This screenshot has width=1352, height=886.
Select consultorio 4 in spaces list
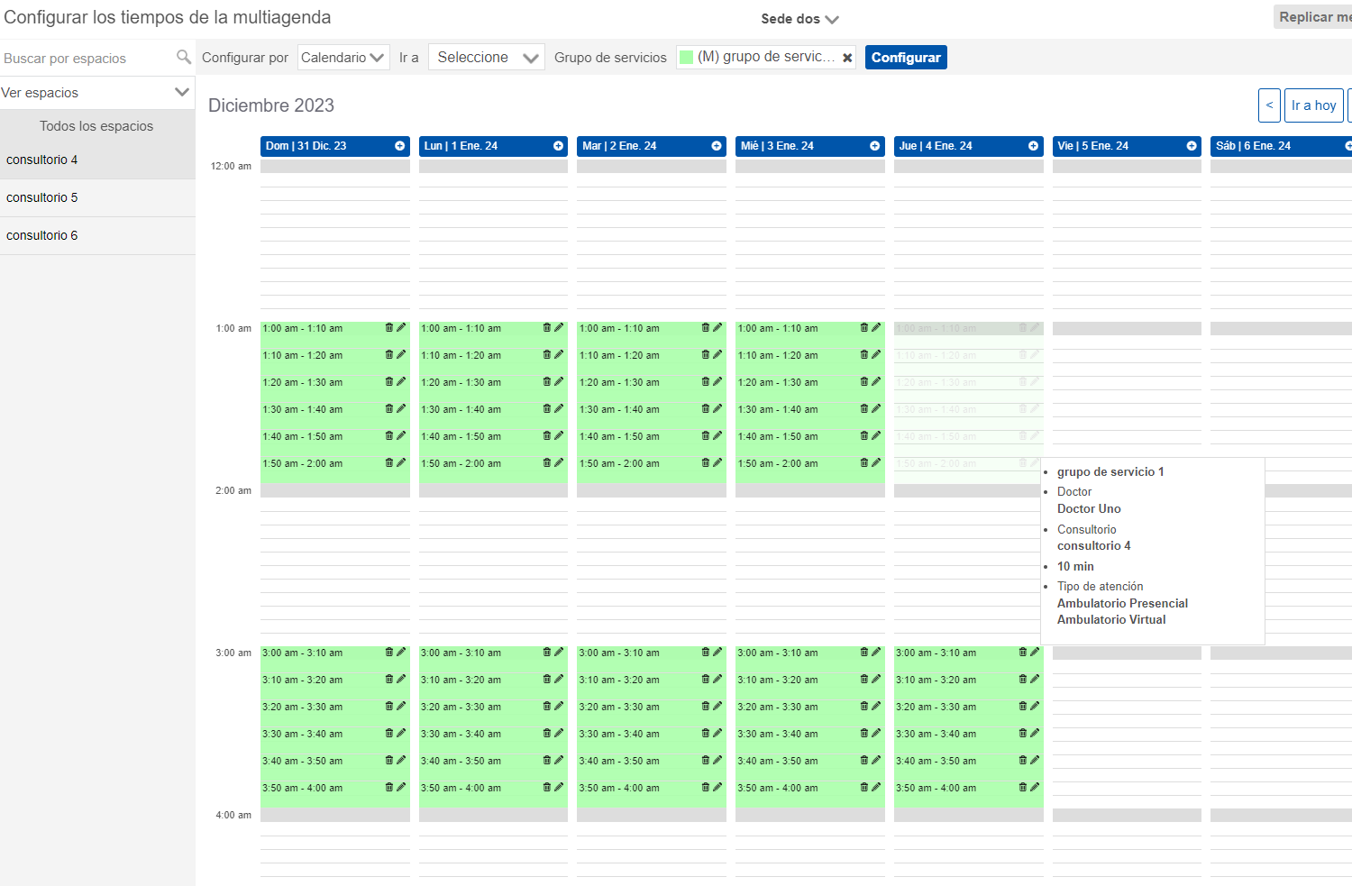[97, 160]
